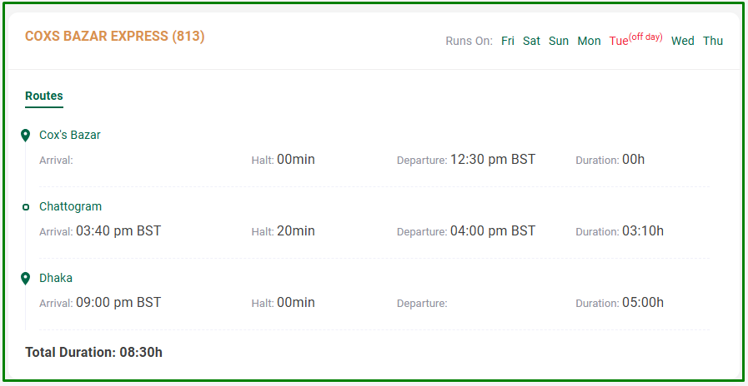The height and width of the screenshot is (386, 748).
Task: Open the Routes tab
Action: click(x=44, y=96)
